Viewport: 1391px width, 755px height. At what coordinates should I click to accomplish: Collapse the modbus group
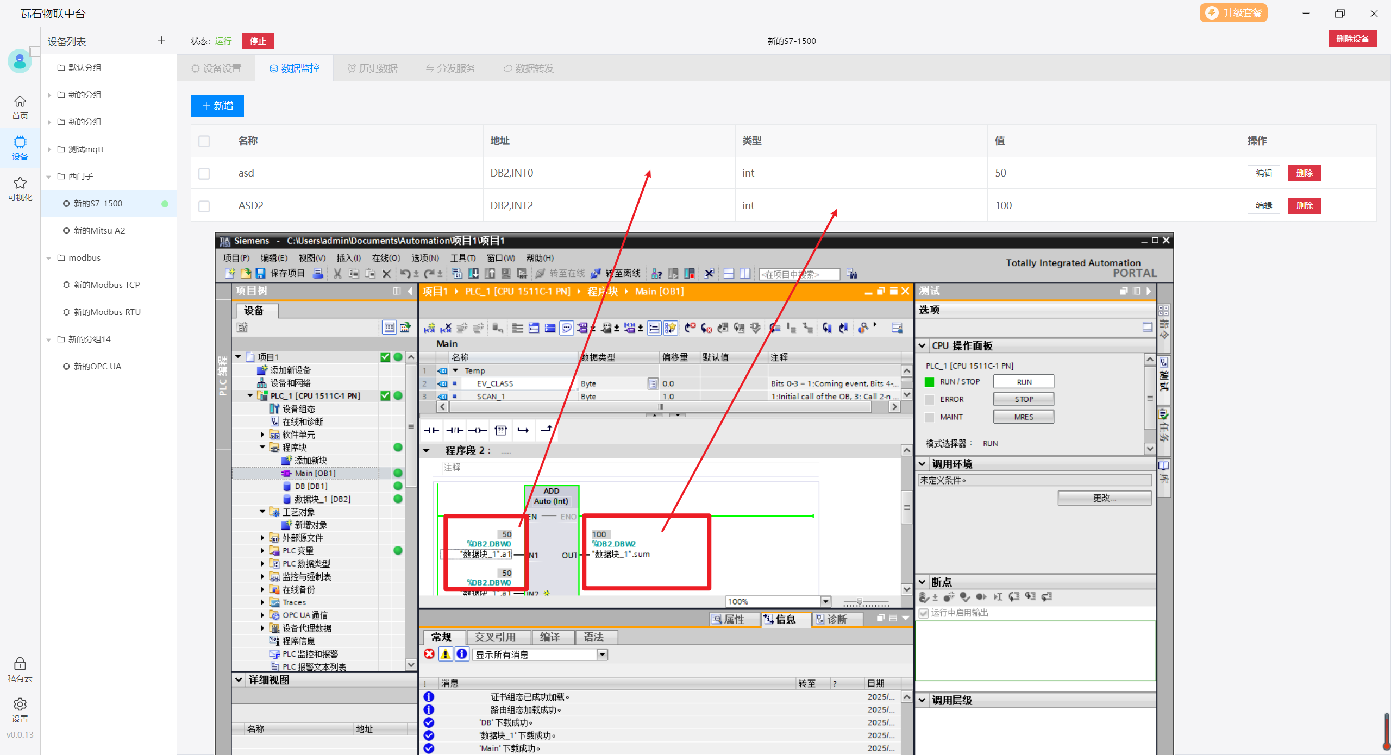coord(49,258)
